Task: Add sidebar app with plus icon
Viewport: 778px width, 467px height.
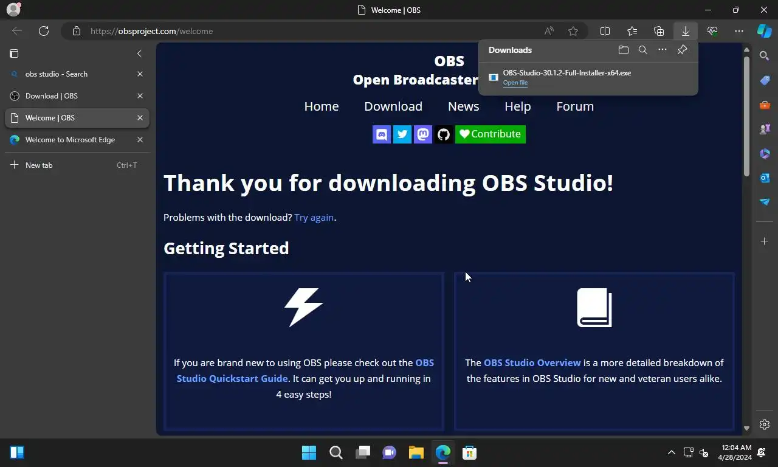Action: [765, 241]
